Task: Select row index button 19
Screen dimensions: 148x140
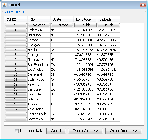Action: pyautogui.click(x=16, y=119)
